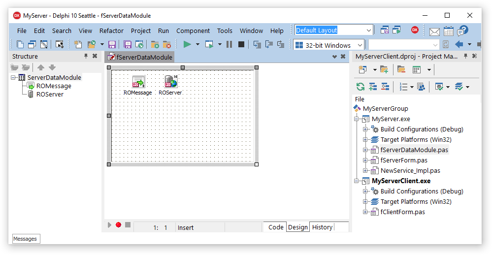Screen dimensions: 492x255
Task: Click the Trace Into debug icon
Action: [257, 44]
